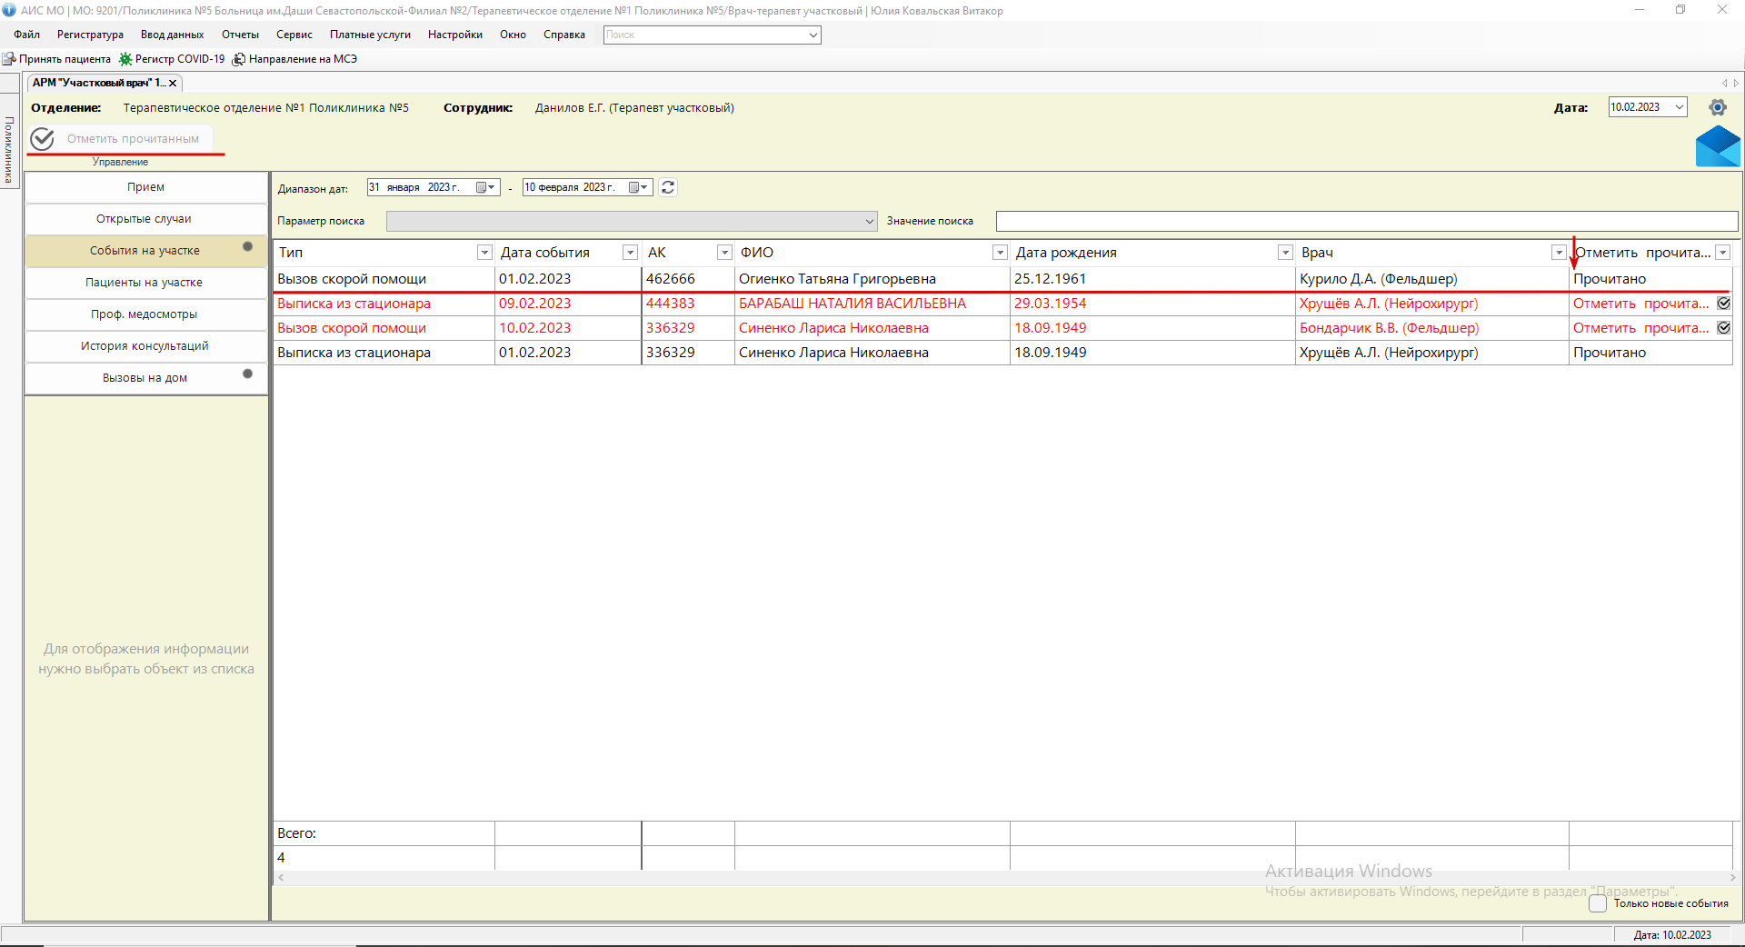The image size is (1745, 947).
Task: Go to the Прием section
Action: (x=145, y=187)
